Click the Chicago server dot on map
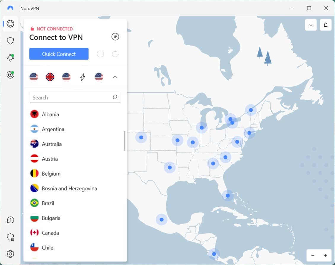Viewport: 335px width, 265px height. point(202,128)
